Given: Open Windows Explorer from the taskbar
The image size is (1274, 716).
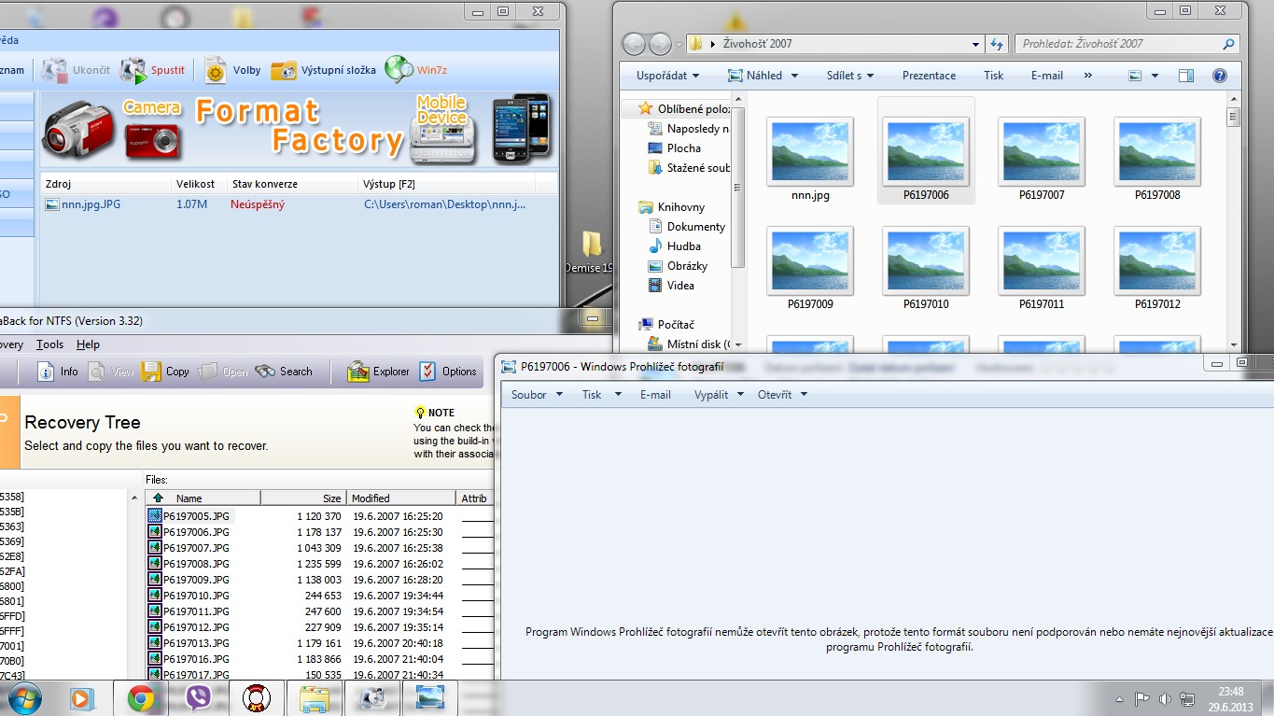Looking at the screenshot, I should pyautogui.click(x=314, y=698).
